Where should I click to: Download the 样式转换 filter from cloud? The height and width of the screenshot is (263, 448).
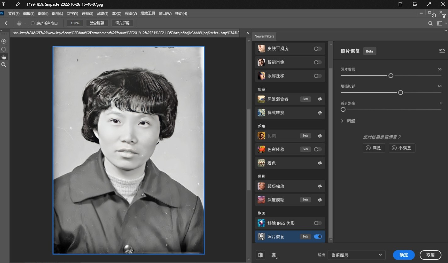[x=320, y=112]
